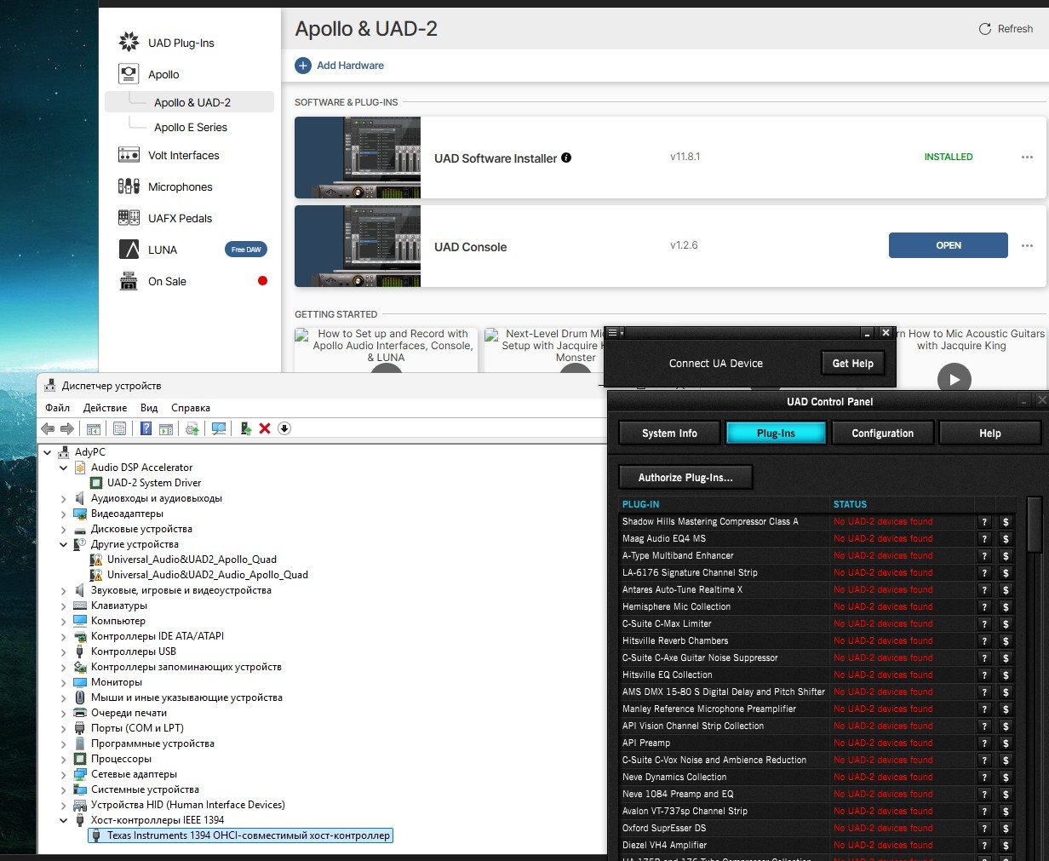Click dollar icon for Shadow Hills Mastering Compressor
The height and width of the screenshot is (861, 1049).
(1006, 522)
